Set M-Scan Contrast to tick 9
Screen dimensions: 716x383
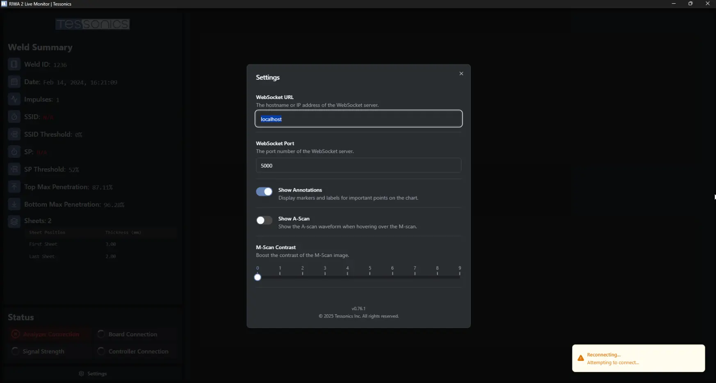click(460, 277)
